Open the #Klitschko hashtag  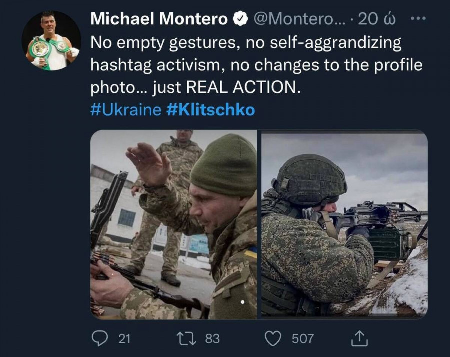click(210, 109)
